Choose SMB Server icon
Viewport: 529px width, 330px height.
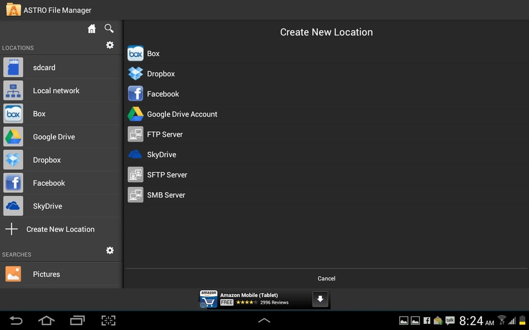pyautogui.click(x=135, y=194)
